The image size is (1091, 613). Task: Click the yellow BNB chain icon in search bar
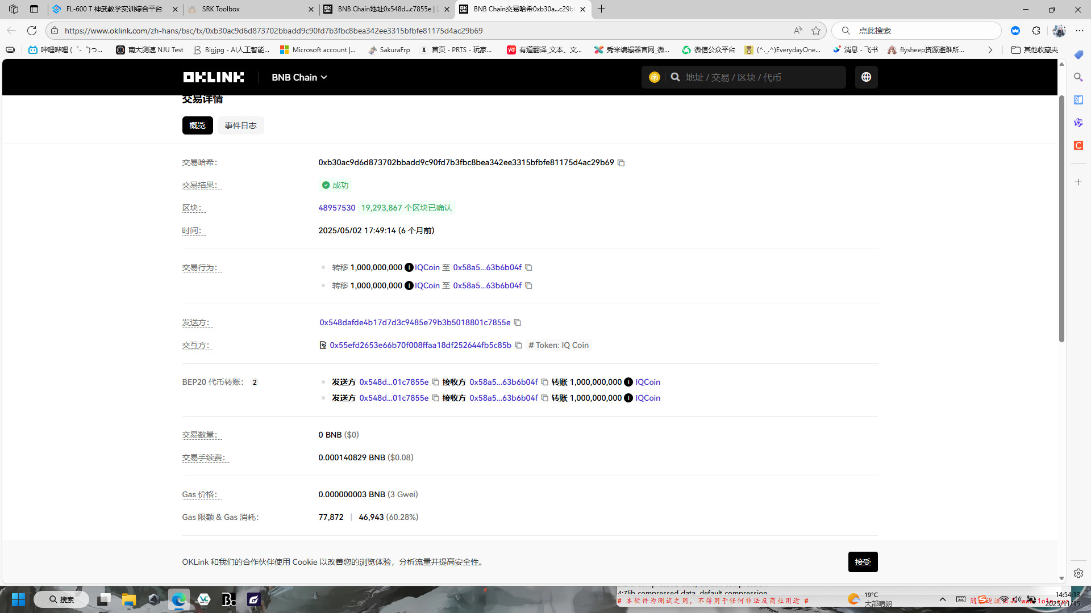click(x=654, y=77)
